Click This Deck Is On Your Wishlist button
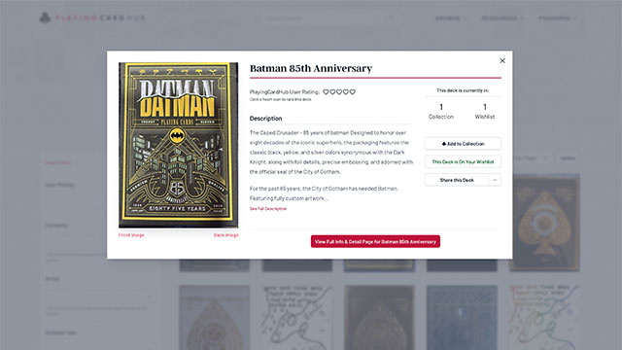Viewport: 622px width, 350px height. click(463, 162)
